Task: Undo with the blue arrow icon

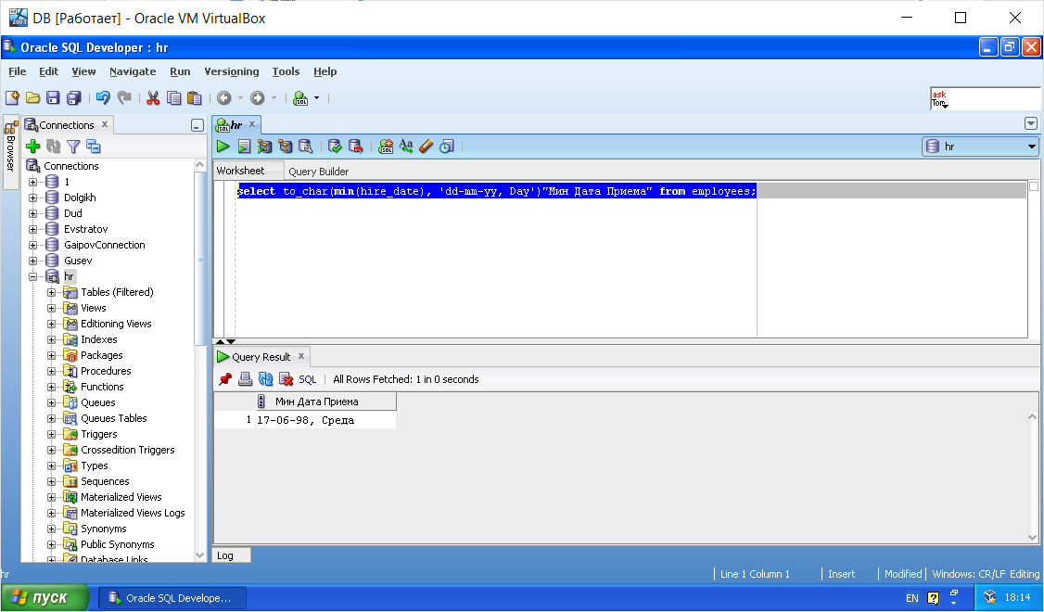Action: point(103,98)
